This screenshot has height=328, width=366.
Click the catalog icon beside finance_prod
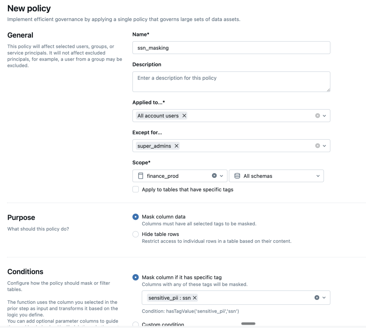[140, 176]
